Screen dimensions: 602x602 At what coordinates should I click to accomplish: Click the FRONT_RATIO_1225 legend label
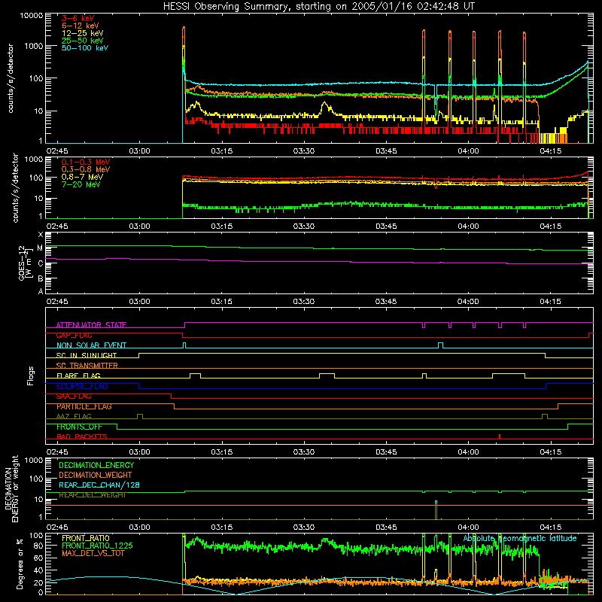[x=97, y=546]
